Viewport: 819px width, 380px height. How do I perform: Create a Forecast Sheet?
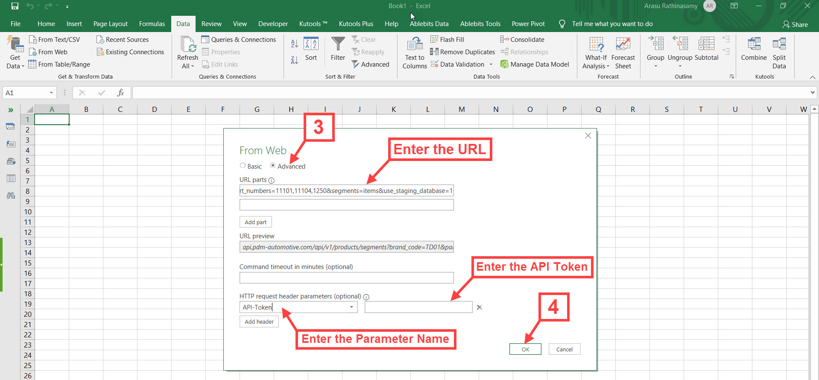[623, 52]
